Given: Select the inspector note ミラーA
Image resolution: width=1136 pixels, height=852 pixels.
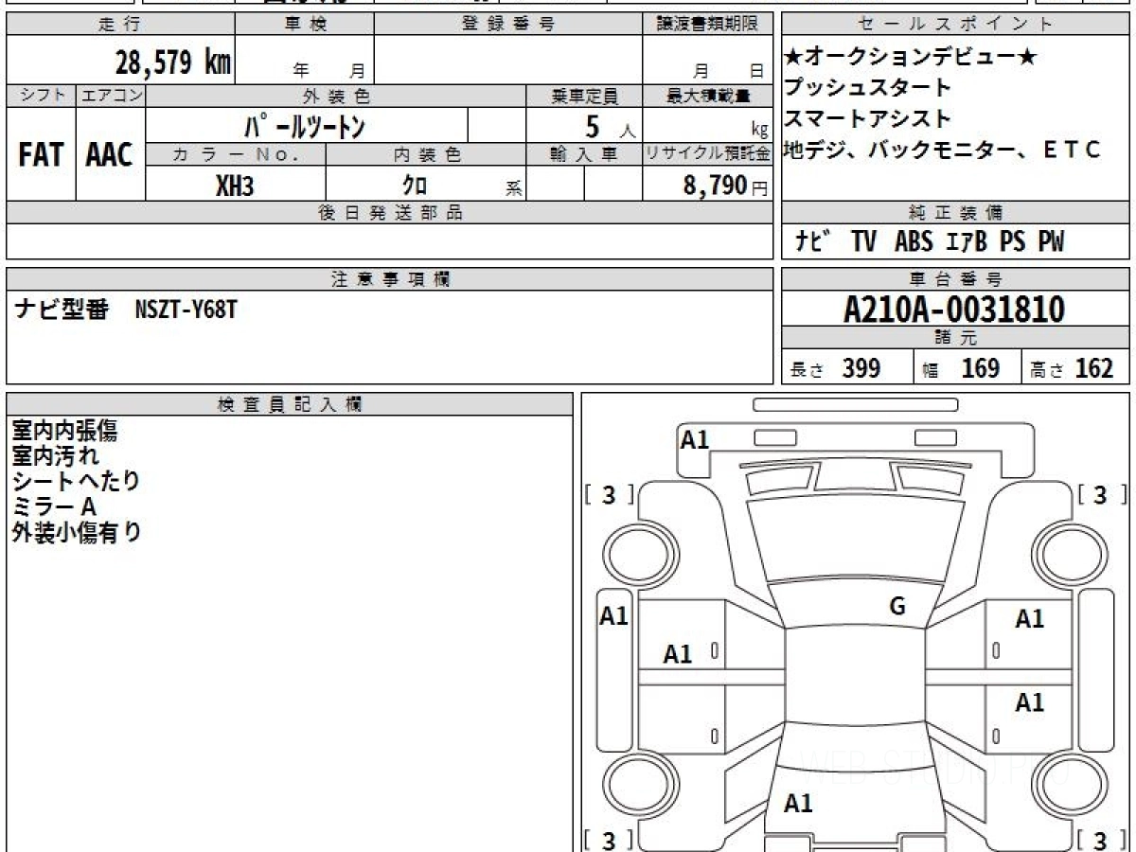Looking at the screenshot, I should coord(54,506).
